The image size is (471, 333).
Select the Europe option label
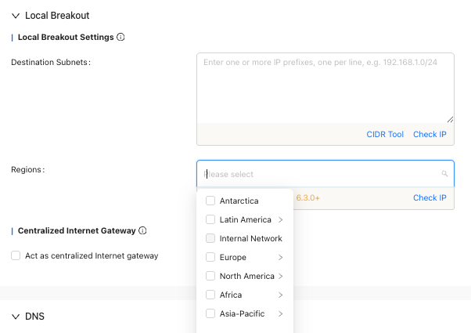coord(233,257)
